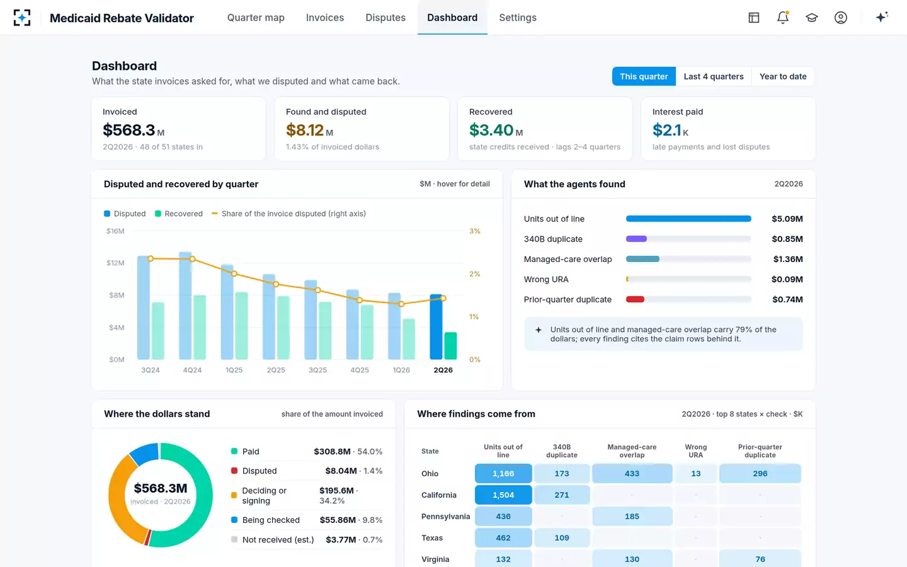
Task: Select the This quarter range
Action: (x=644, y=76)
